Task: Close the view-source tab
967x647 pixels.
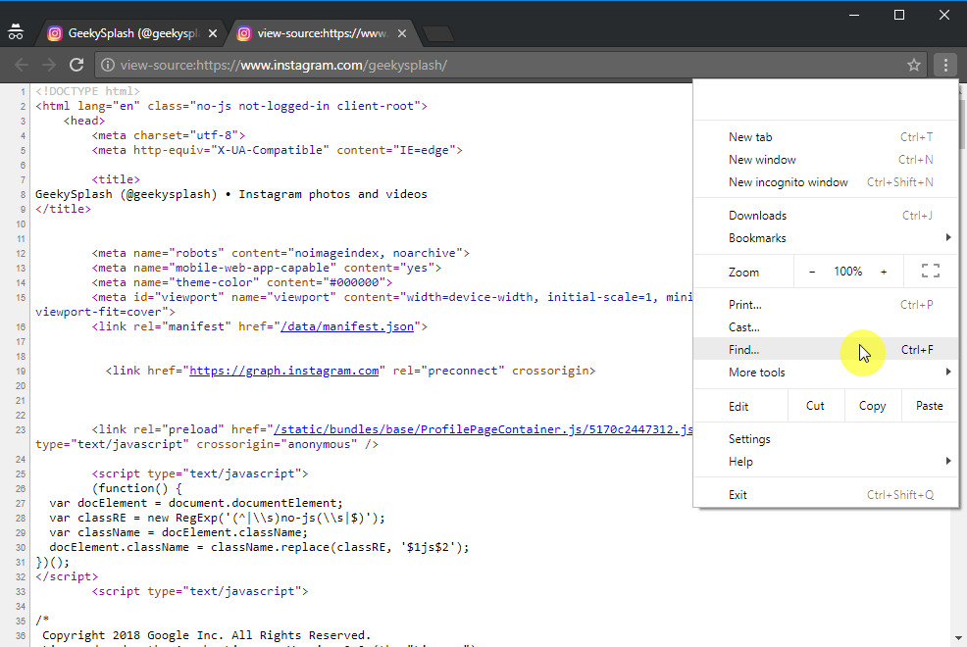Action: click(x=402, y=33)
